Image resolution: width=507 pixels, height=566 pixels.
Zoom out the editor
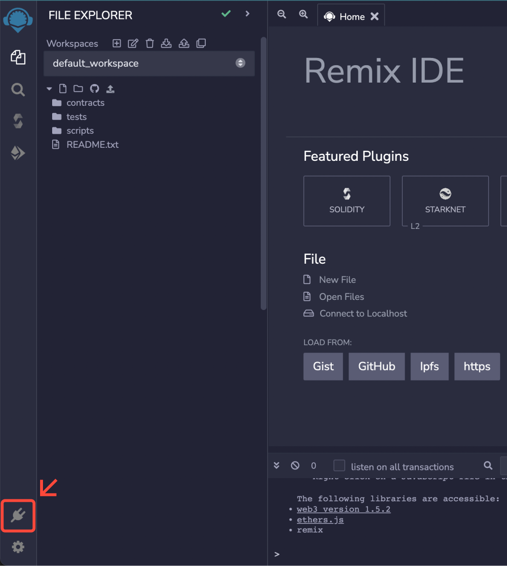click(282, 14)
